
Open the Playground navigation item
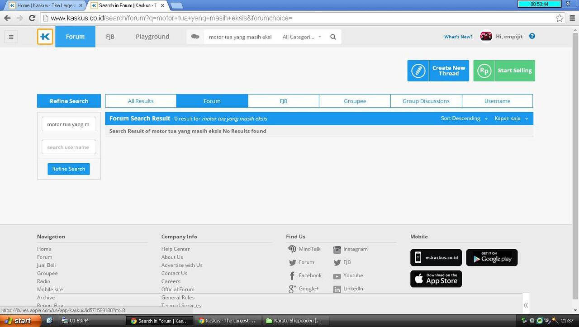pos(152,37)
